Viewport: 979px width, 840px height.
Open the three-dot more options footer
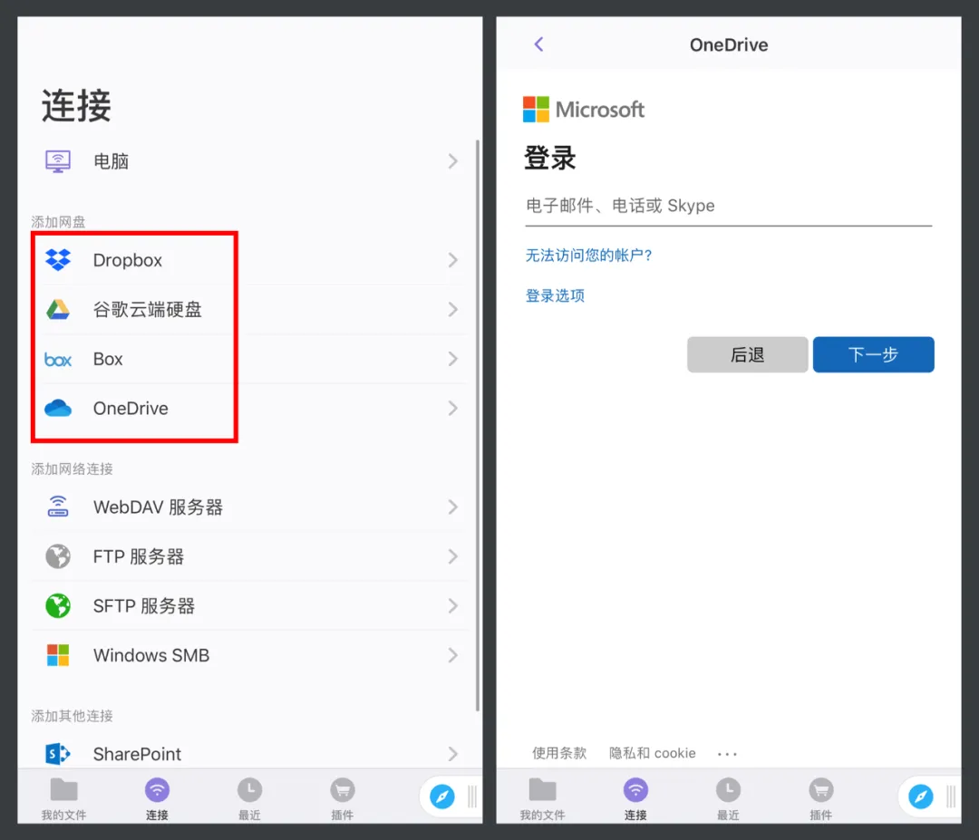(x=727, y=754)
